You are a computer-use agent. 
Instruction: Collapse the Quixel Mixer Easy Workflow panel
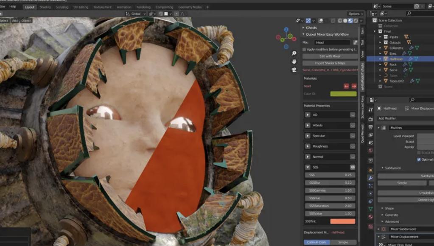(x=304, y=34)
